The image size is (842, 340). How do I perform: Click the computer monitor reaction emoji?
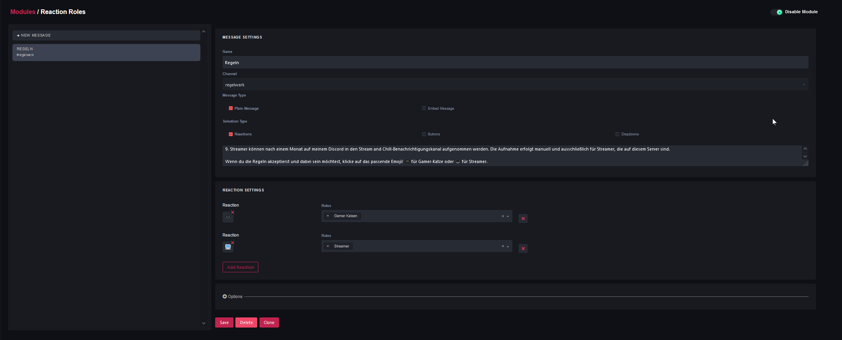click(x=228, y=247)
